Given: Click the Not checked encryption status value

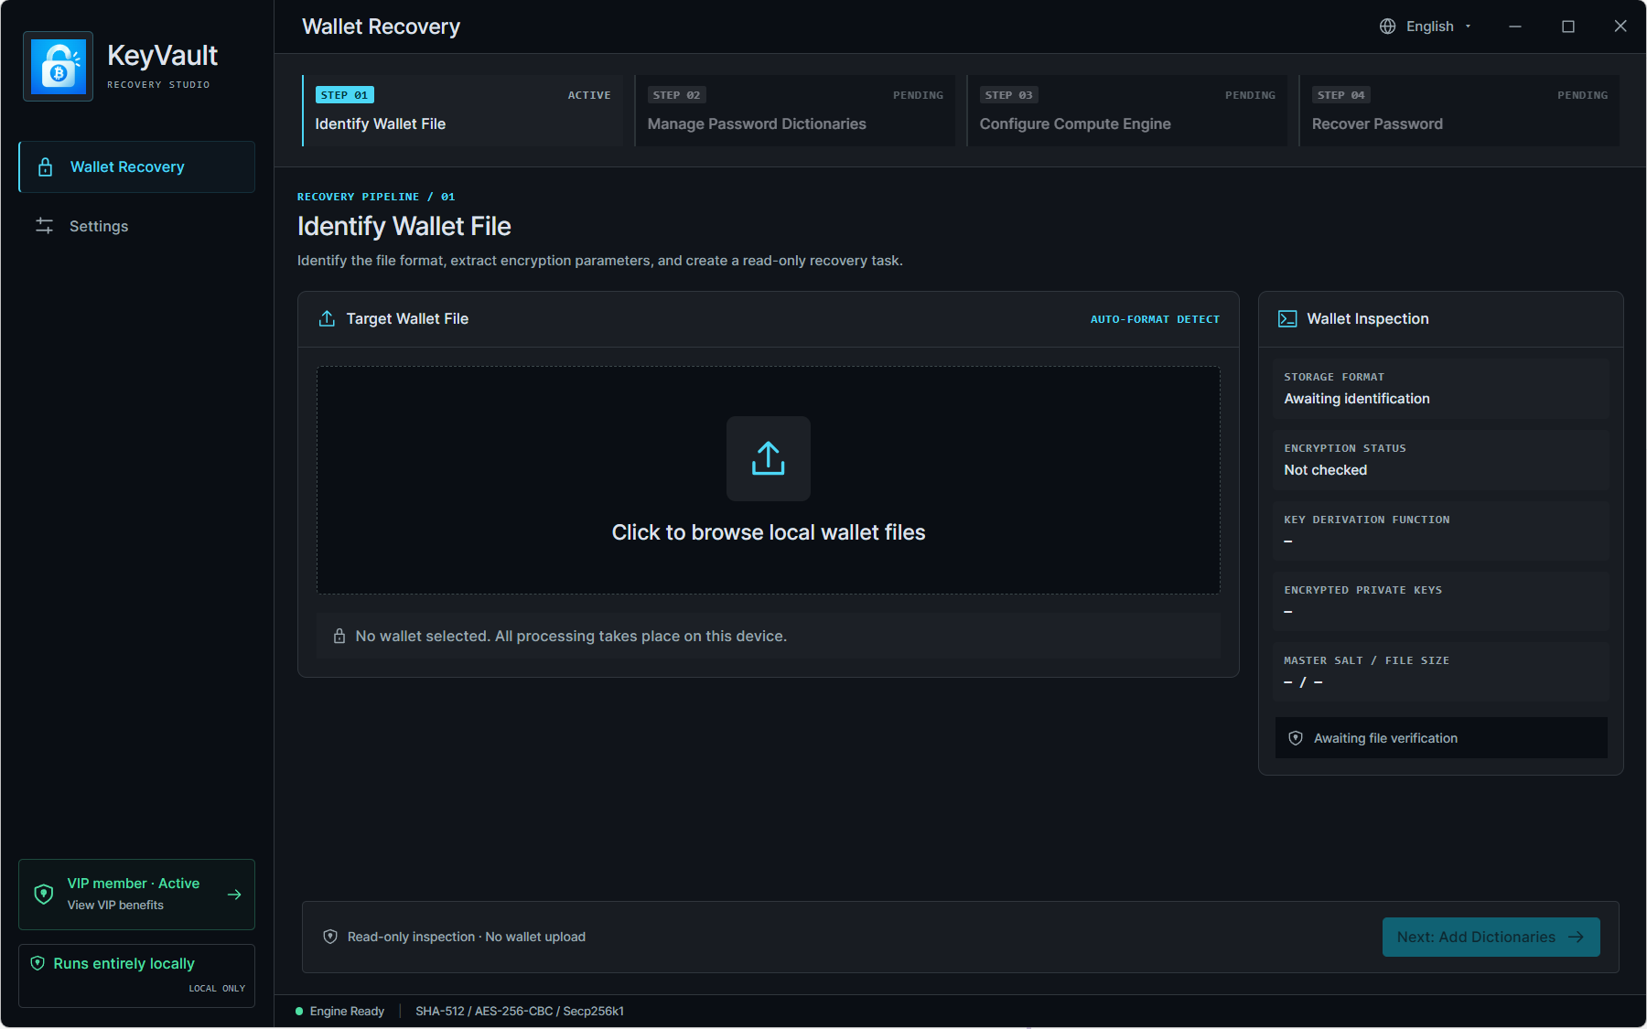Looking at the screenshot, I should click(x=1326, y=470).
